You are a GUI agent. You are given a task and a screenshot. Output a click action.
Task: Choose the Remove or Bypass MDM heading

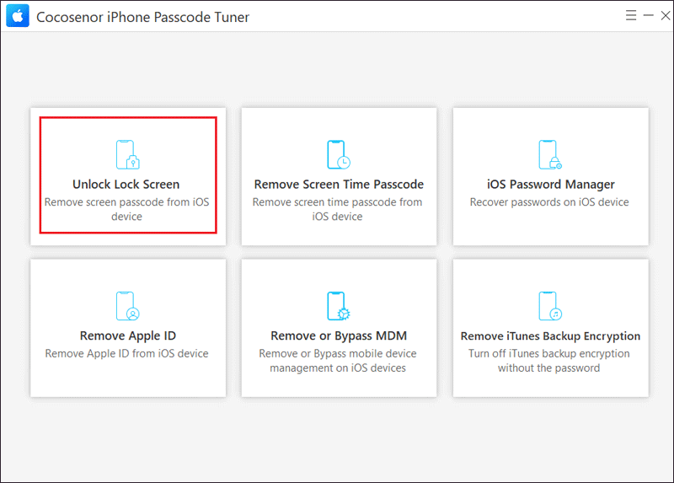(x=339, y=335)
